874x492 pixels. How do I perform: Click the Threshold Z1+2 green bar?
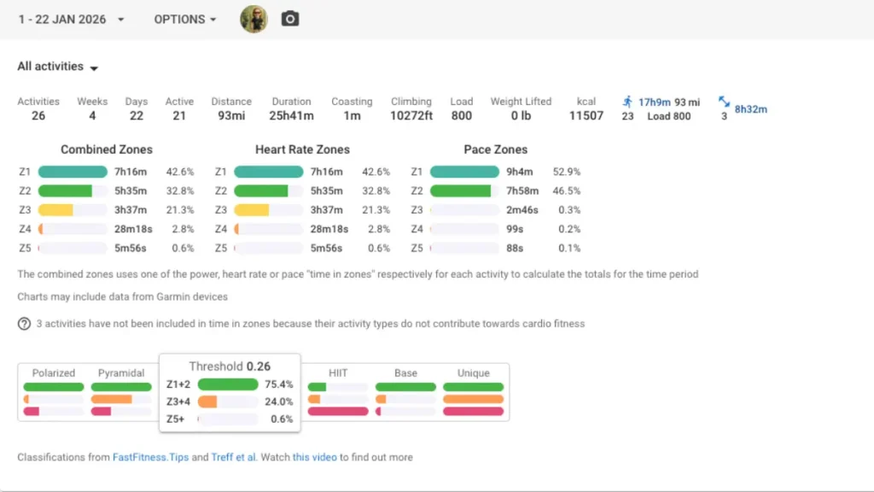(x=227, y=384)
